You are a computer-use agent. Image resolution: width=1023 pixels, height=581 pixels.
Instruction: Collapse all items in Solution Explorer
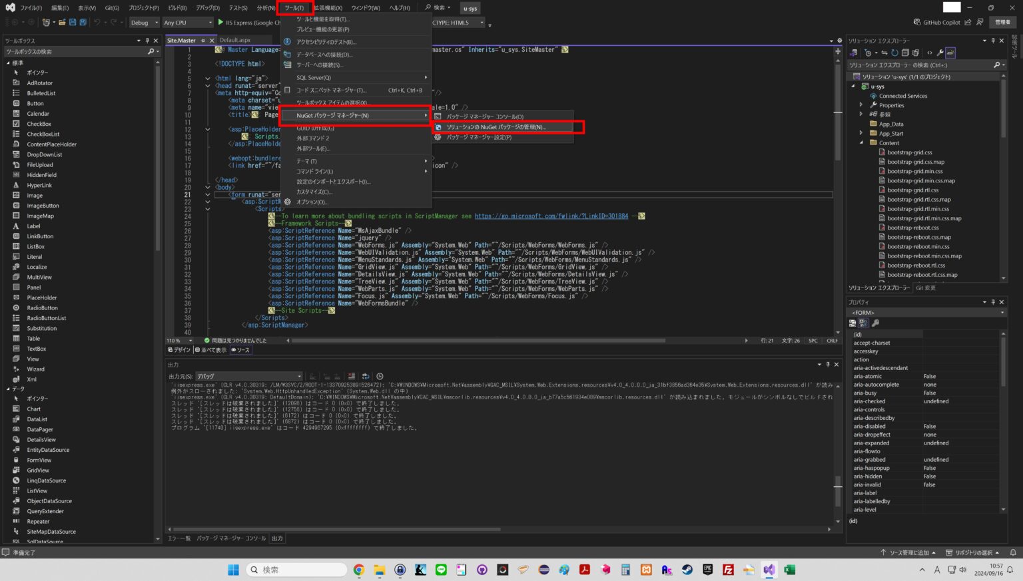(x=905, y=53)
